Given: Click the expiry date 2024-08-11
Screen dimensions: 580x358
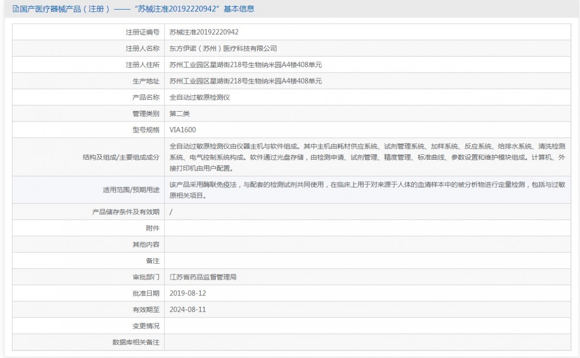Looking at the screenshot, I should tap(188, 310).
